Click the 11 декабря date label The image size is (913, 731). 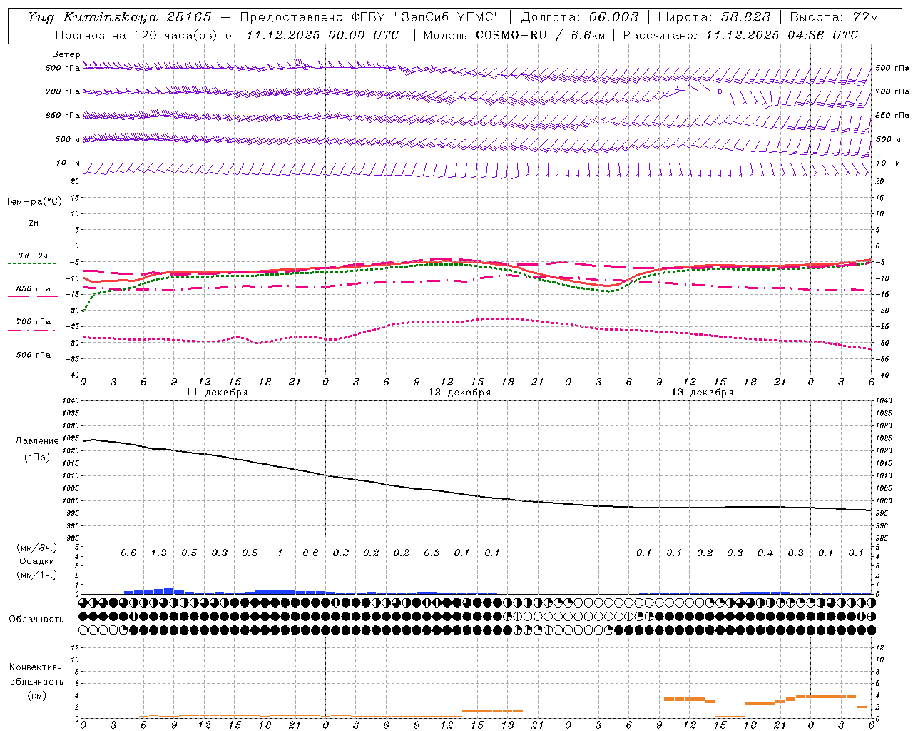tap(217, 393)
